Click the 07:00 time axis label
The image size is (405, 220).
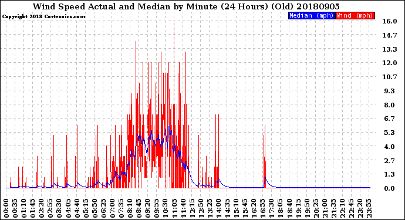tap(113, 208)
